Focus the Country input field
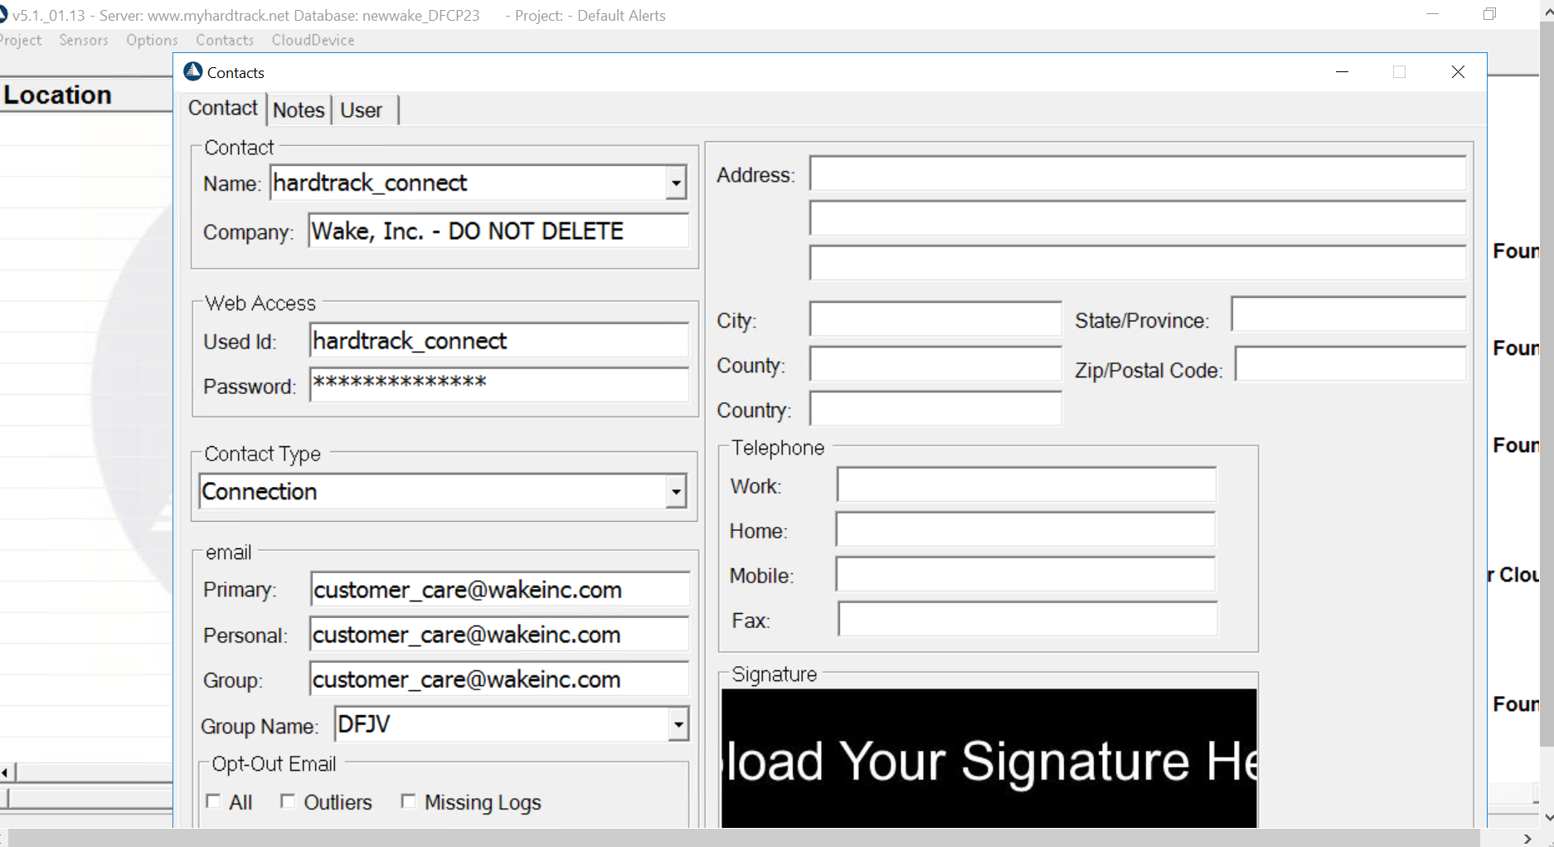Image resolution: width=1554 pixels, height=847 pixels. pyautogui.click(x=935, y=409)
